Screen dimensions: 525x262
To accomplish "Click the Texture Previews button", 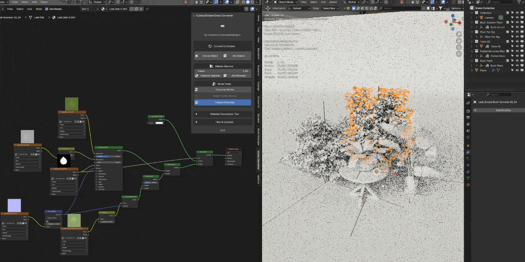I will point(223,102).
